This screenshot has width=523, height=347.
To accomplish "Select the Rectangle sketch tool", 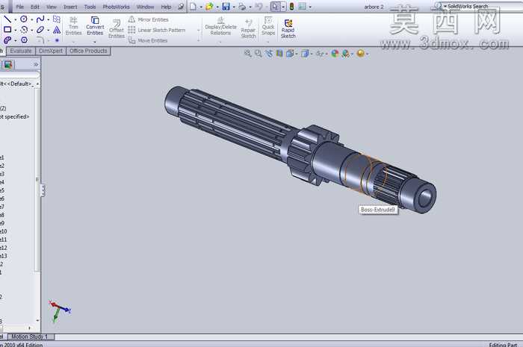I will (7, 30).
